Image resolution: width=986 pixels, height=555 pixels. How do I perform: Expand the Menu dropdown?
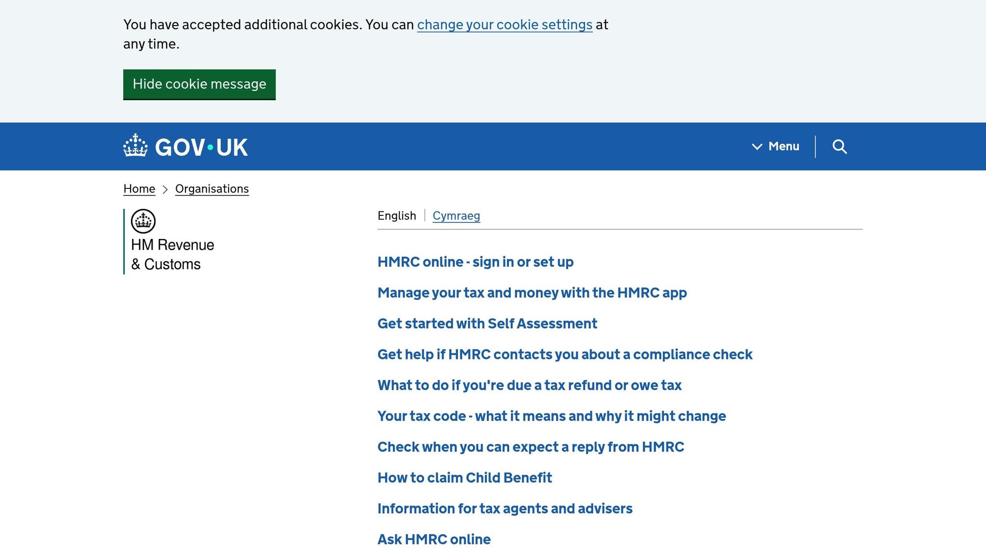(783, 146)
